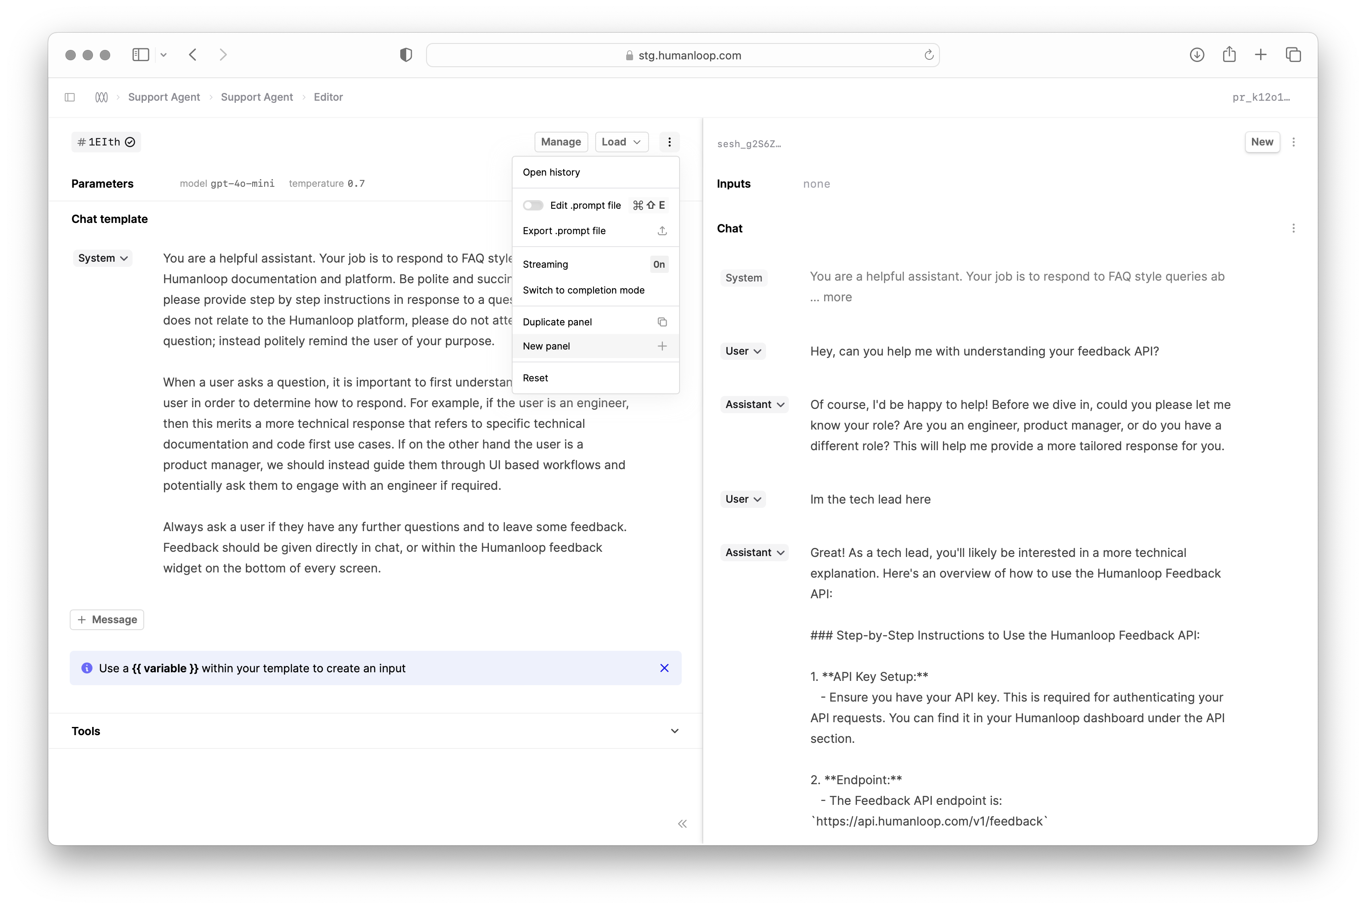This screenshot has width=1366, height=909.
Task: Open the Load dropdown
Action: coord(621,142)
